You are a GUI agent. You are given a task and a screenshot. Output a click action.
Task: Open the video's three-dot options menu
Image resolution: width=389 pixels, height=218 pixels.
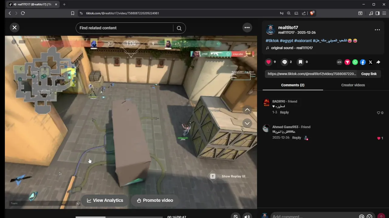click(x=247, y=28)
